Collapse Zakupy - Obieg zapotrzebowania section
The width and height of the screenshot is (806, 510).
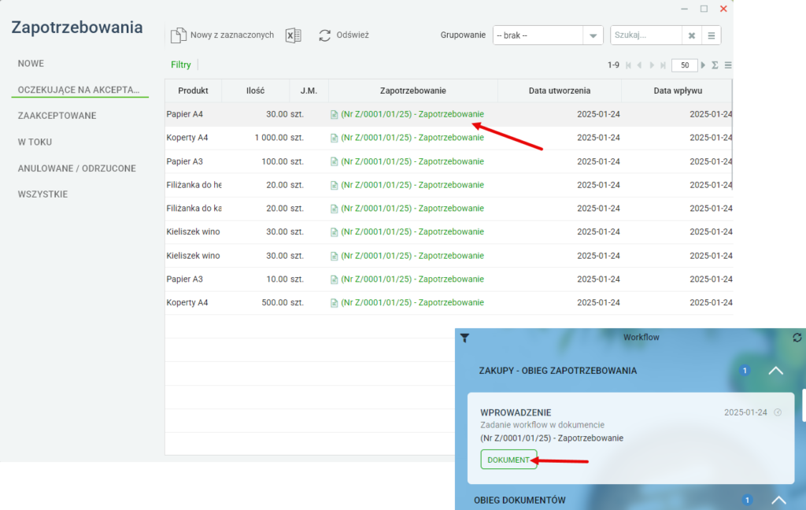[x=775, y=371]
